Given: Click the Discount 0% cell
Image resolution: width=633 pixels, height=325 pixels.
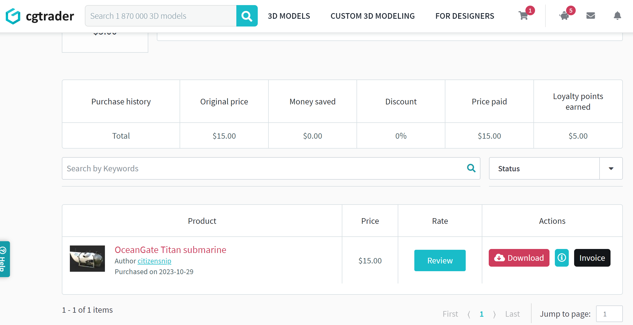Looking at the screenshot, I should [x=401, y=136].
